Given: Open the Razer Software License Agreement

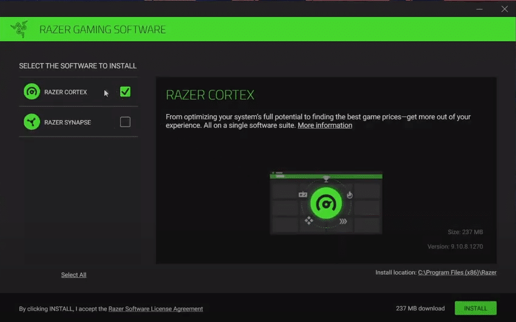Looking at the screenshot, I should 155,309.
